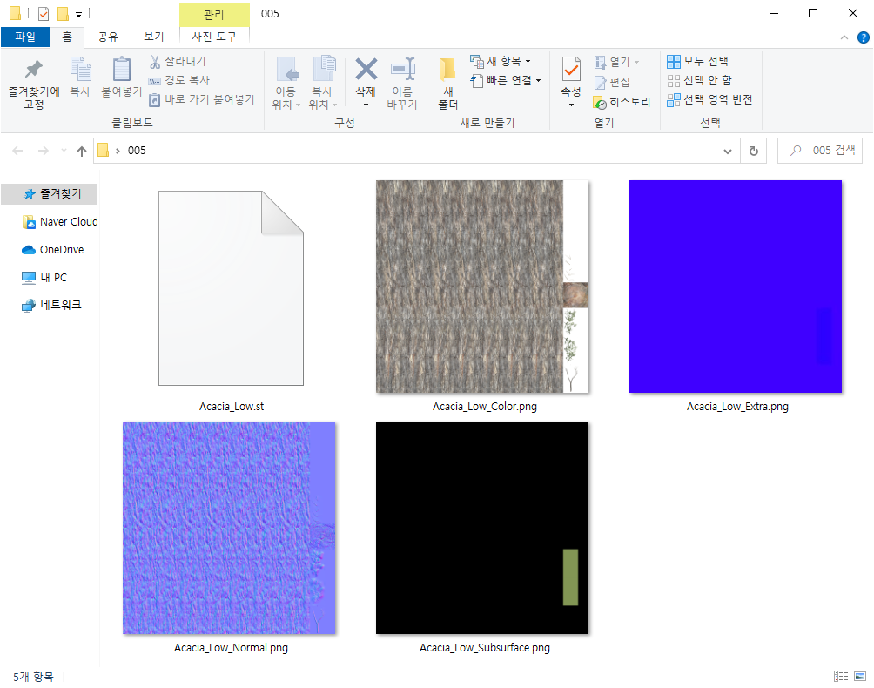Click Invert selection (선택 영역 반전)
874x688 pixels.
[x=710, y=100]
